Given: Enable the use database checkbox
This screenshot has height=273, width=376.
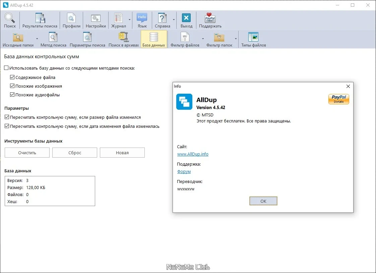Looking at the screenshot, I should [6, 68].
